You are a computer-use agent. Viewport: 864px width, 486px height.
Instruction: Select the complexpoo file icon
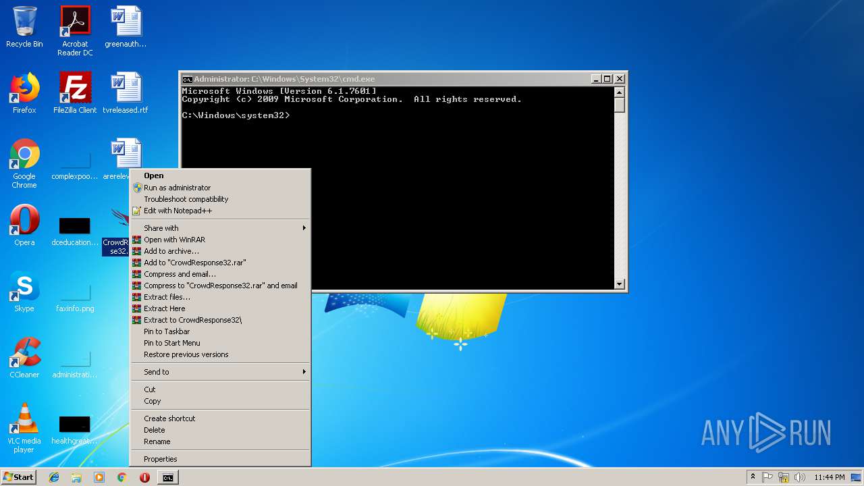click(75, 163)
